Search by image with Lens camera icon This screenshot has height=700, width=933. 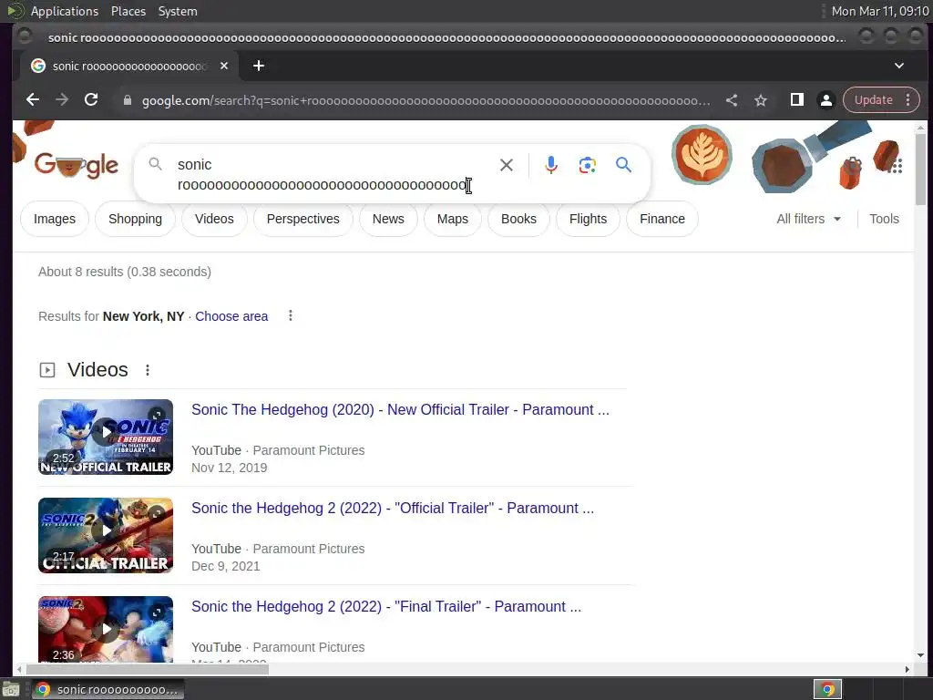588,165
